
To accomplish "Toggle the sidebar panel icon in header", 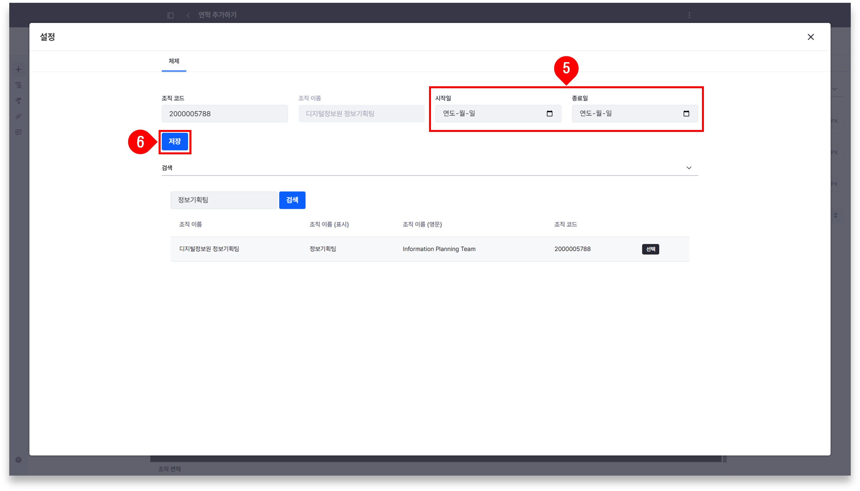I will (170, 15).
